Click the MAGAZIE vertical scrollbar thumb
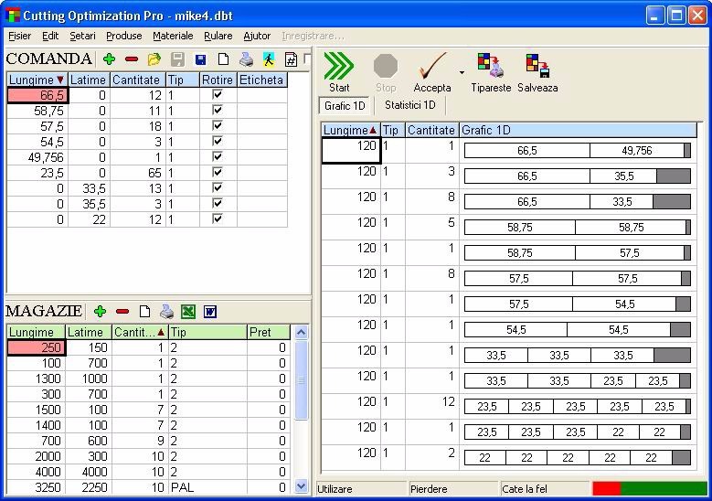712x501 pixels. point(301,380)
